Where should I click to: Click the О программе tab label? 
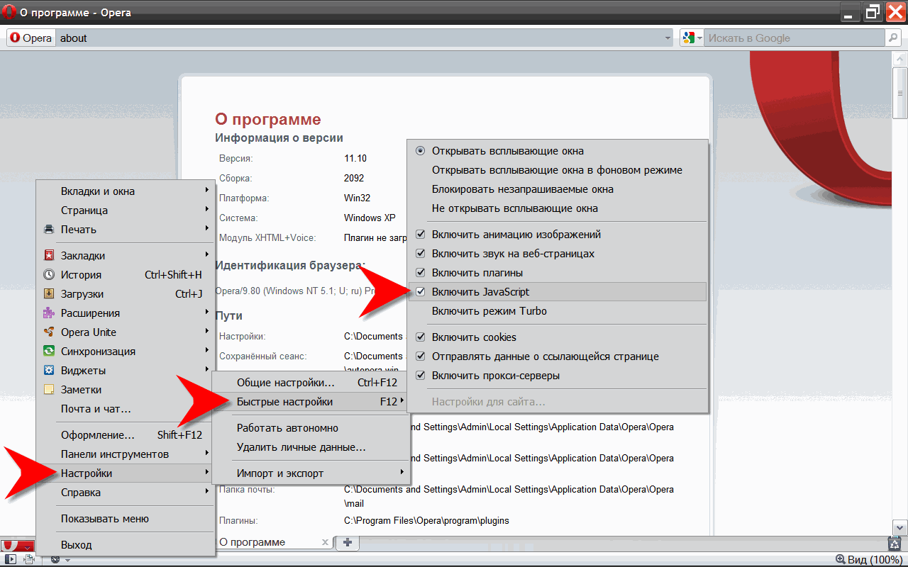point(253,542)
